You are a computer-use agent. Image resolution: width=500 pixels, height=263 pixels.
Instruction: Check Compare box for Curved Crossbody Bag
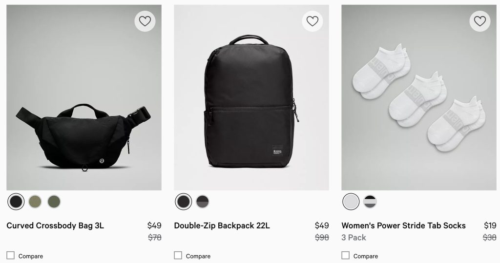point(11,255)
